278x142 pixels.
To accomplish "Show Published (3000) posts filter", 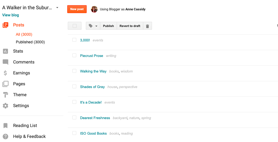I will [30, 42].
